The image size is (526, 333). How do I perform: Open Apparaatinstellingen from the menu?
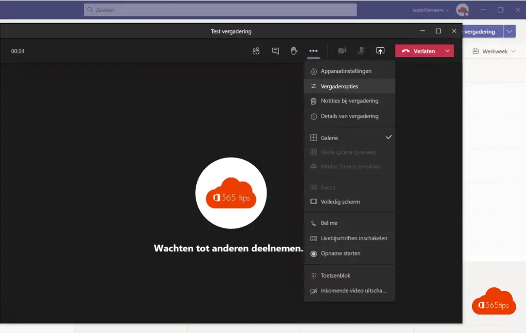pos(349,71)
